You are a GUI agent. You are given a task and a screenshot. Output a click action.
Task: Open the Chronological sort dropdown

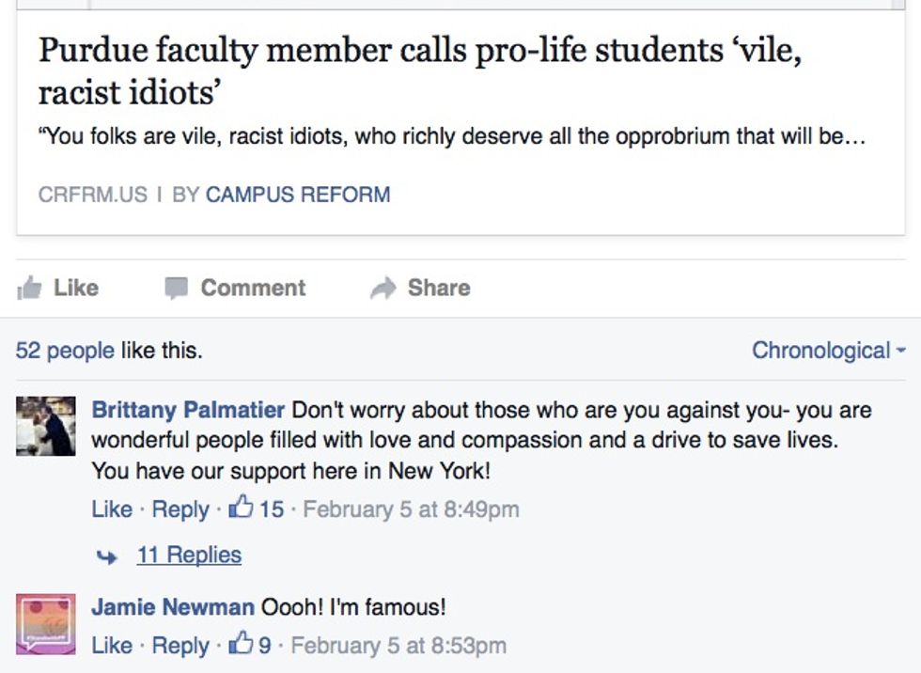[828, 351]
